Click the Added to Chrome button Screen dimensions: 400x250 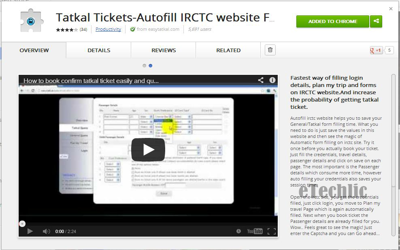[x=333, y=21]
